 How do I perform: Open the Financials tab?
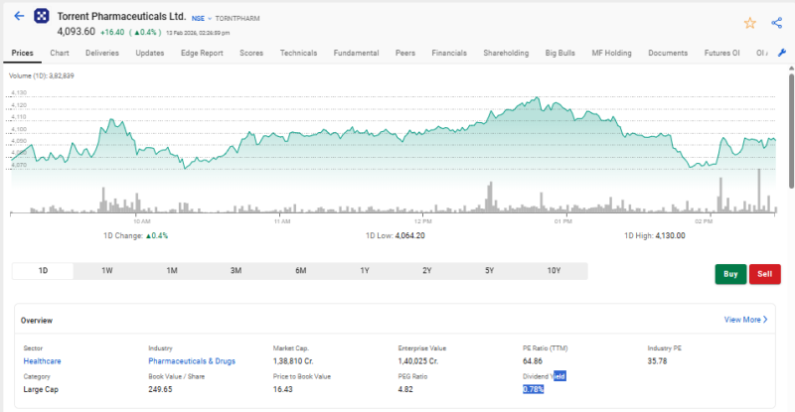[x=449, y=53]
